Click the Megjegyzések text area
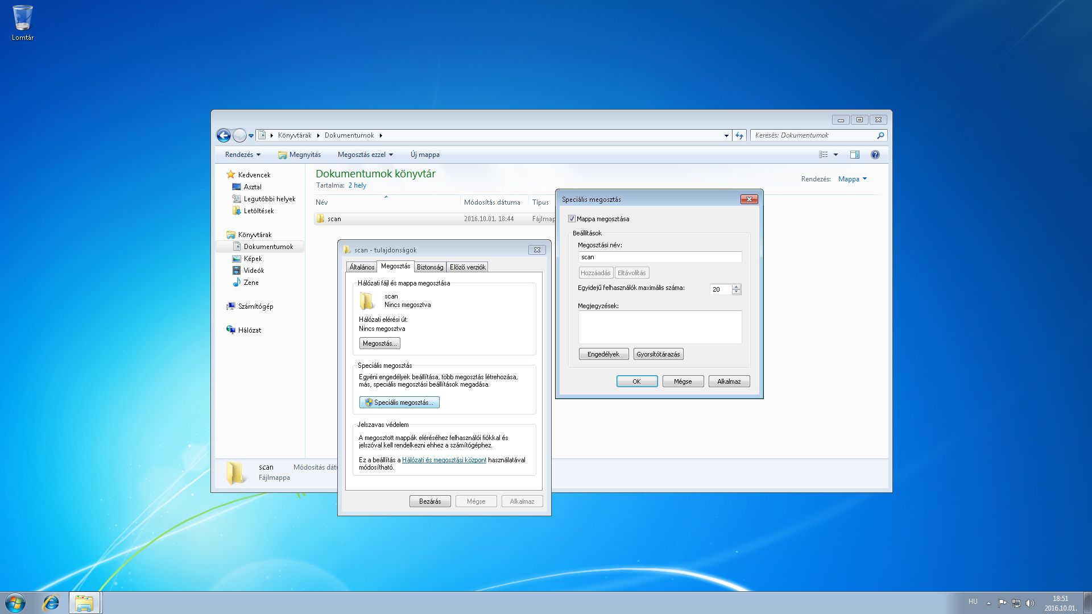The image size is (1092, 614). (x=660, y=327)
